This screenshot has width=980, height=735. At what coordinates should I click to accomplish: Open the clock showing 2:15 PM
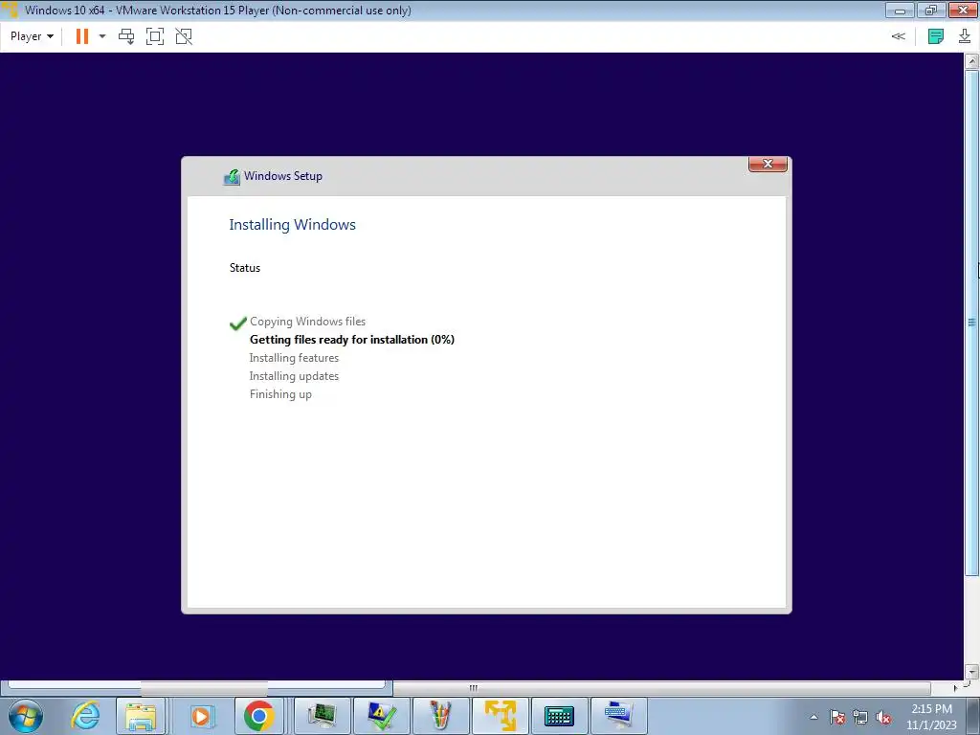click(931, 717)
